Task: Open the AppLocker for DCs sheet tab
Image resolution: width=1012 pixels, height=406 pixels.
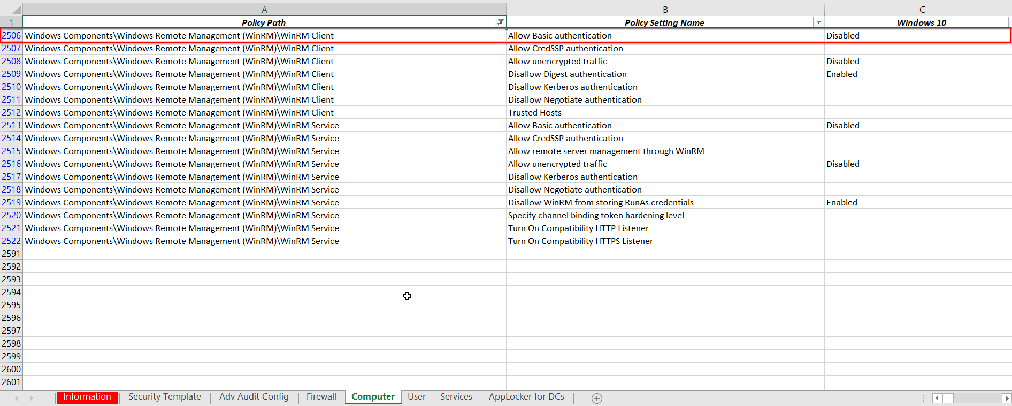Action: click(x=527, y=397)
